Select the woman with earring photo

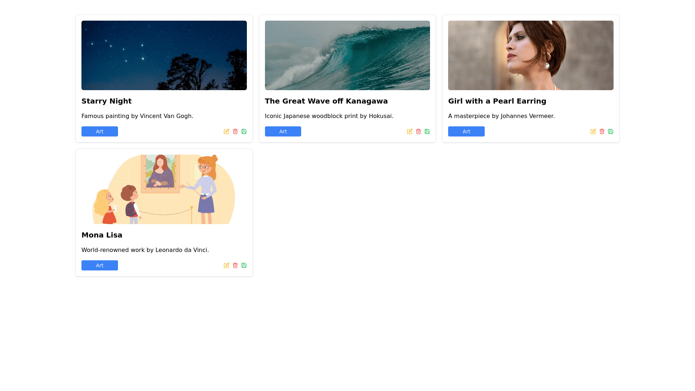531,55
